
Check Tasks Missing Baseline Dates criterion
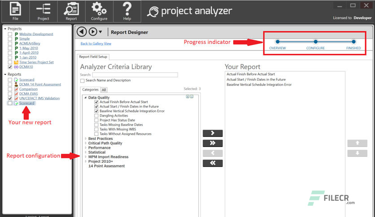tap(96, 125)
